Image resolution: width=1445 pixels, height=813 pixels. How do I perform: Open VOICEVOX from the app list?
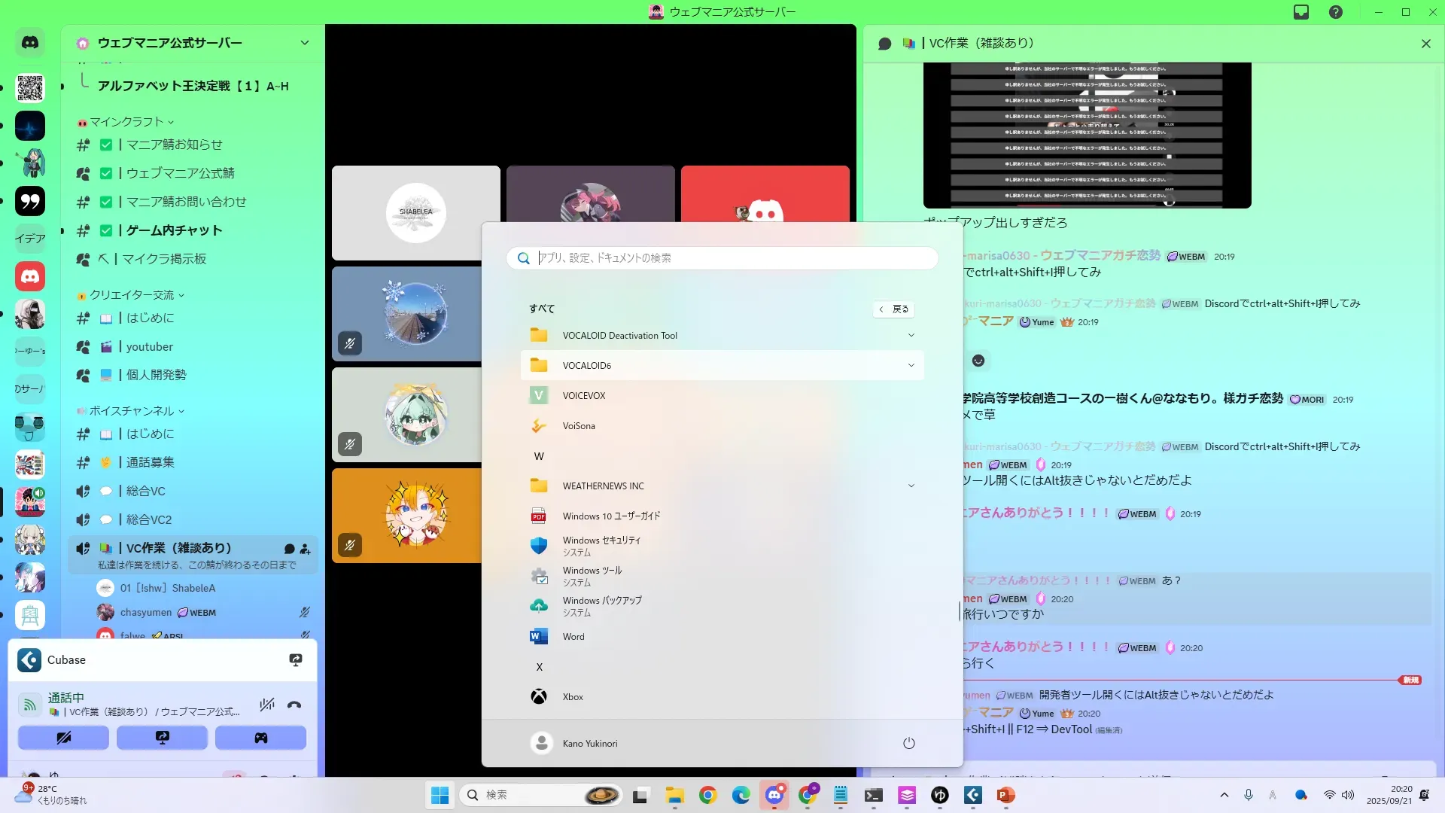(x=583, y=396)
